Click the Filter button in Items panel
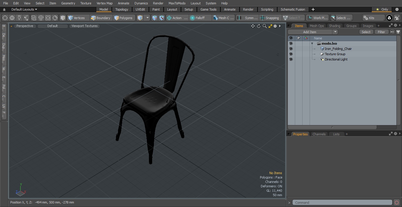 (381, 32)
